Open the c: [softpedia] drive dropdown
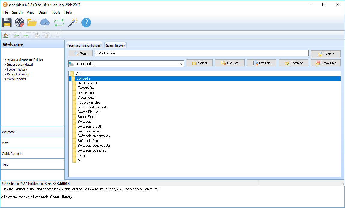Screen dimensions: 345x208 point(126,64)
